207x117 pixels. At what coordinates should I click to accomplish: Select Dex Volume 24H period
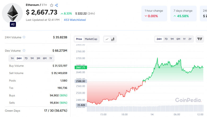19,58
